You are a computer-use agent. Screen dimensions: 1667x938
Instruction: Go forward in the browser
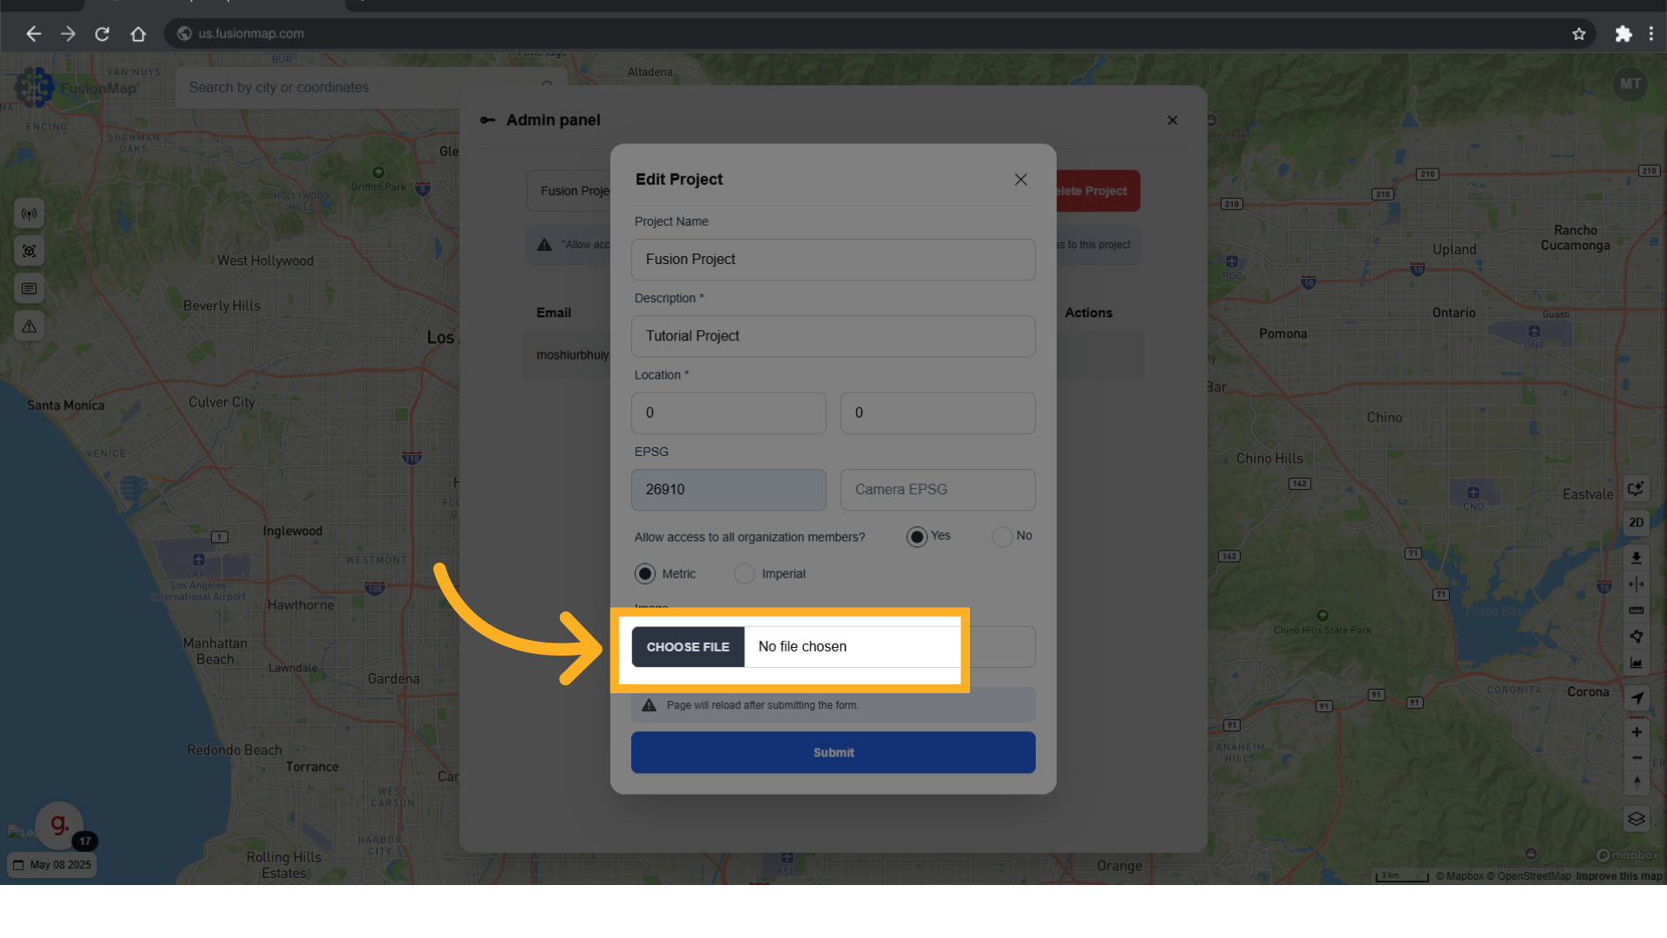(68, 34)
